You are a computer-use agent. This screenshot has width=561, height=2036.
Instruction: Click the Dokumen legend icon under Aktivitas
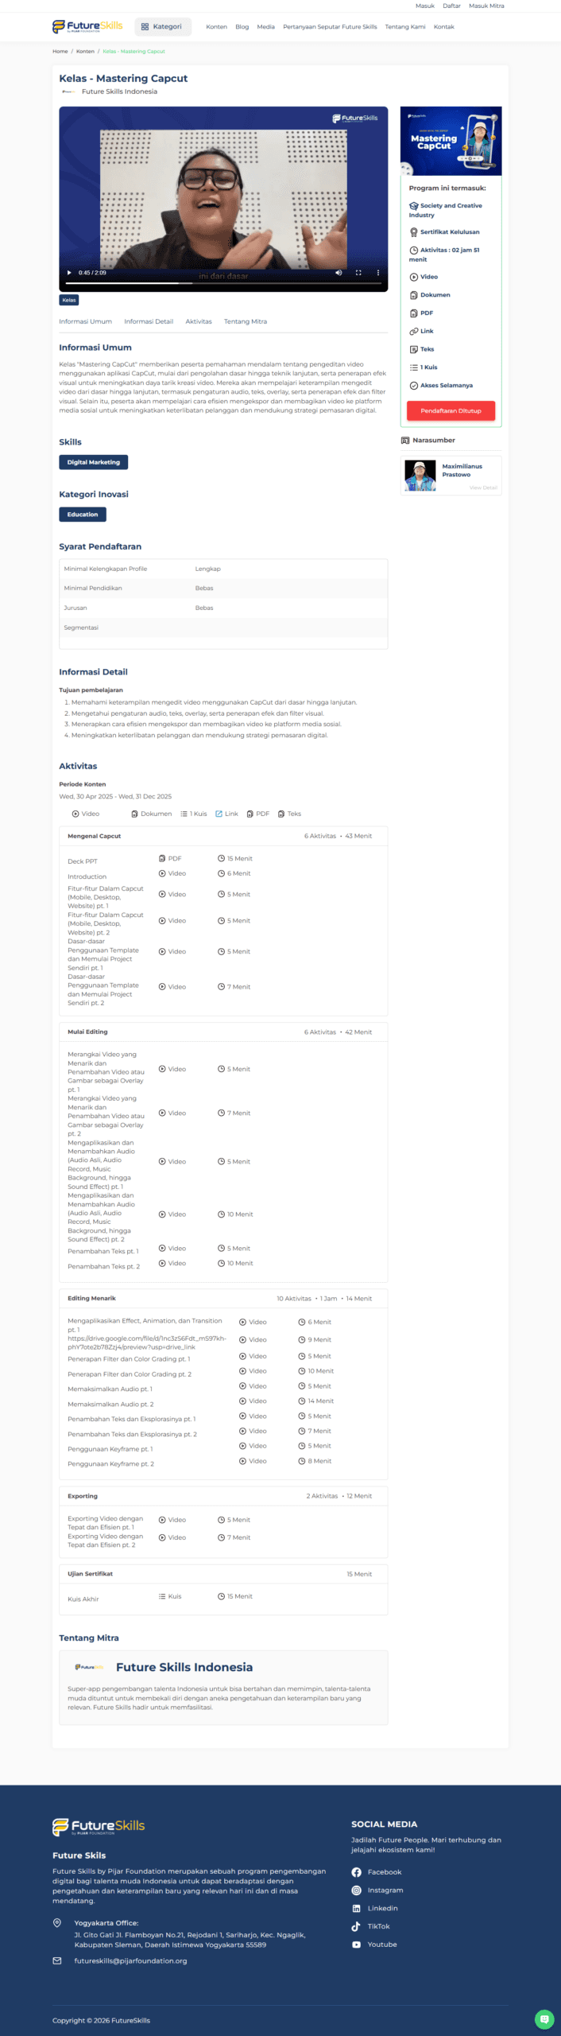[x=135, y=814]
